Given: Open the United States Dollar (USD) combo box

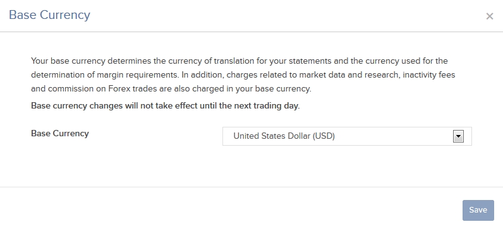Looking at the screenshot, I should coord(347,136).
